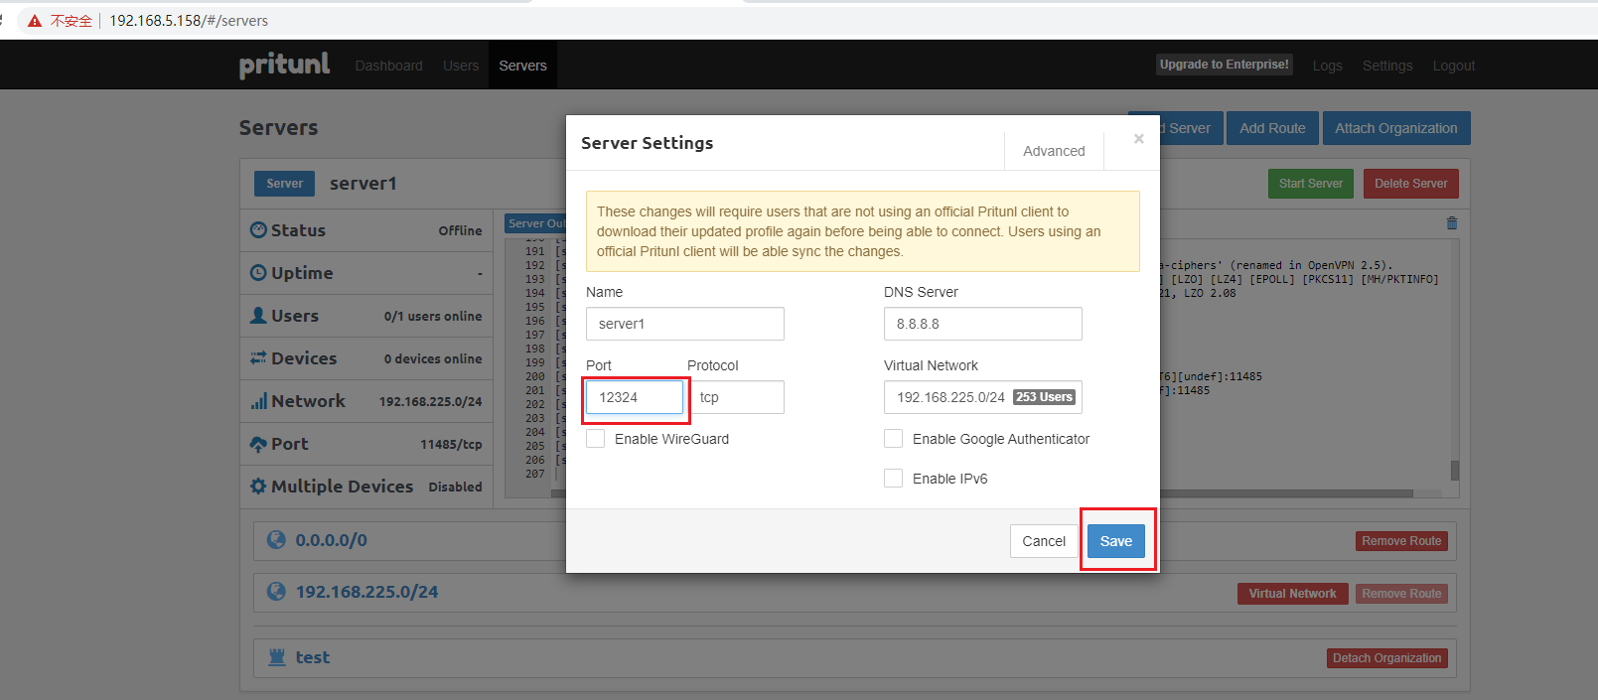Click the Virtual Network input field
The height and width of the screenshot is (700, 1598).
(983, 397)
